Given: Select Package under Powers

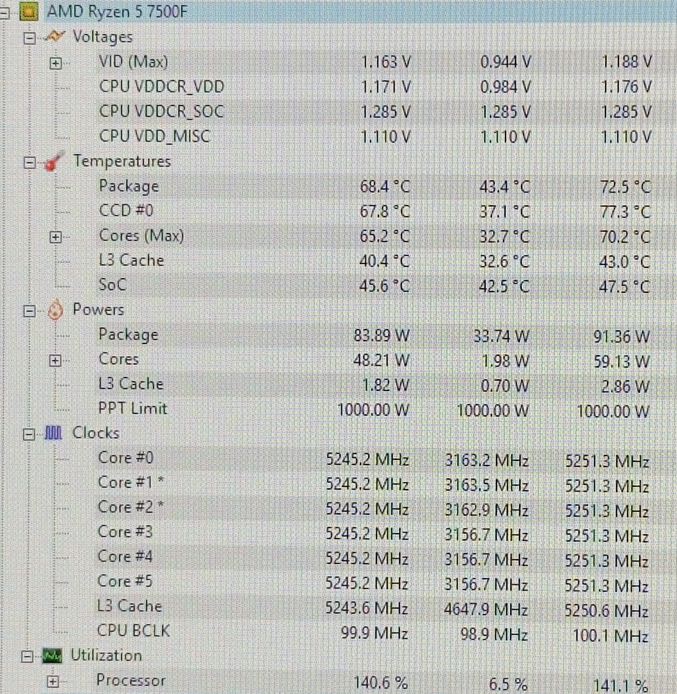Looking at the screenshot, I should 128,334.
